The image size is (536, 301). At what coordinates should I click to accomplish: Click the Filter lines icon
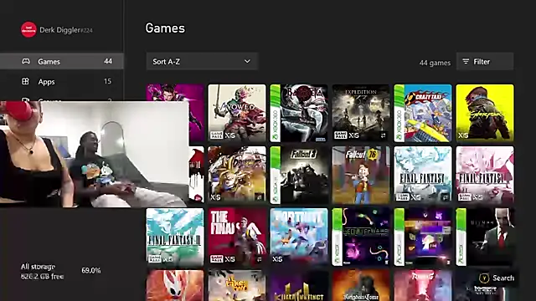pyautogui.click(x=466, y=61)
